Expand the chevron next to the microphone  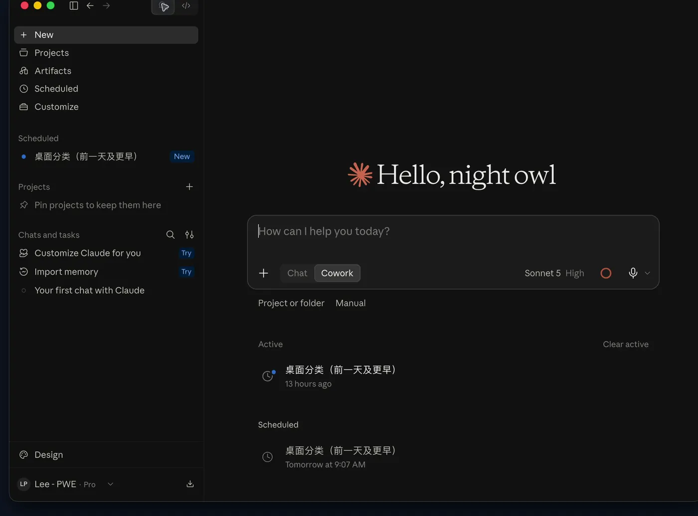point(648,273)
